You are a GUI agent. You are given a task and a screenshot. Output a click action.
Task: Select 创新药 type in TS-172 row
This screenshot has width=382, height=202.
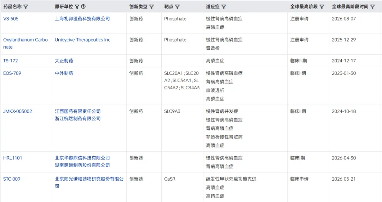136,61
